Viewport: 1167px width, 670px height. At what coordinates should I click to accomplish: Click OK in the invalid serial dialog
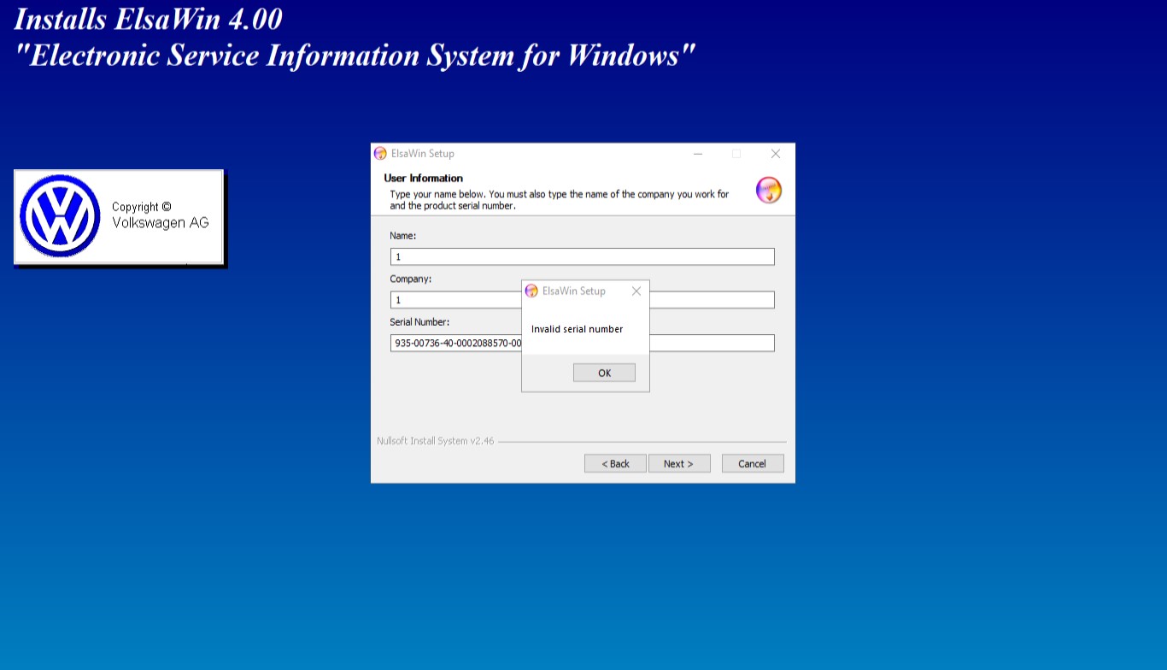click(x=604, y=373)
